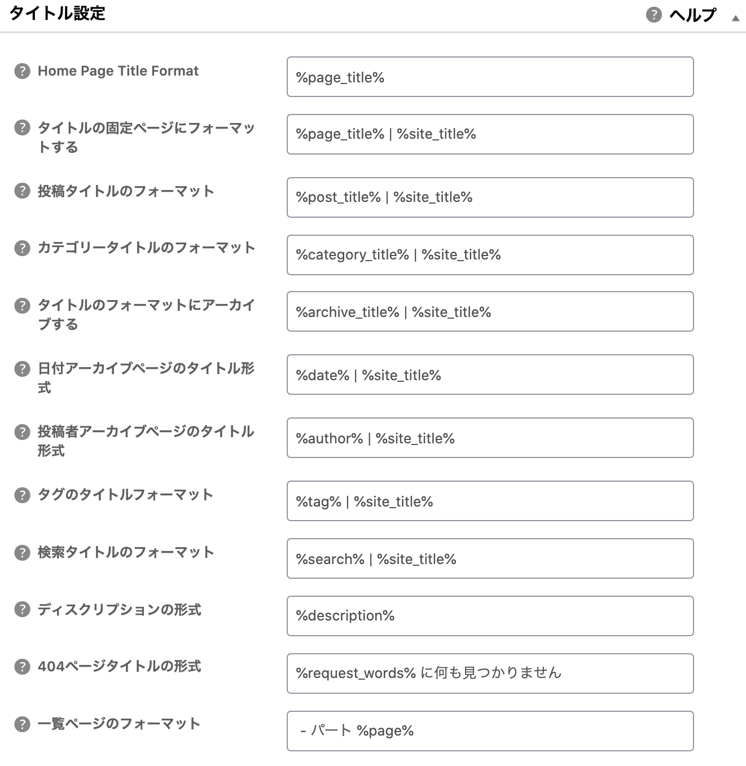Click the %description% format field
Image resolution: width=746 pixels, height=766 pixels.
(490, 616)
